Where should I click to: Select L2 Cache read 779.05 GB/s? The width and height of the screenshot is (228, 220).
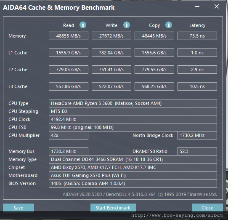pos(69,70)
